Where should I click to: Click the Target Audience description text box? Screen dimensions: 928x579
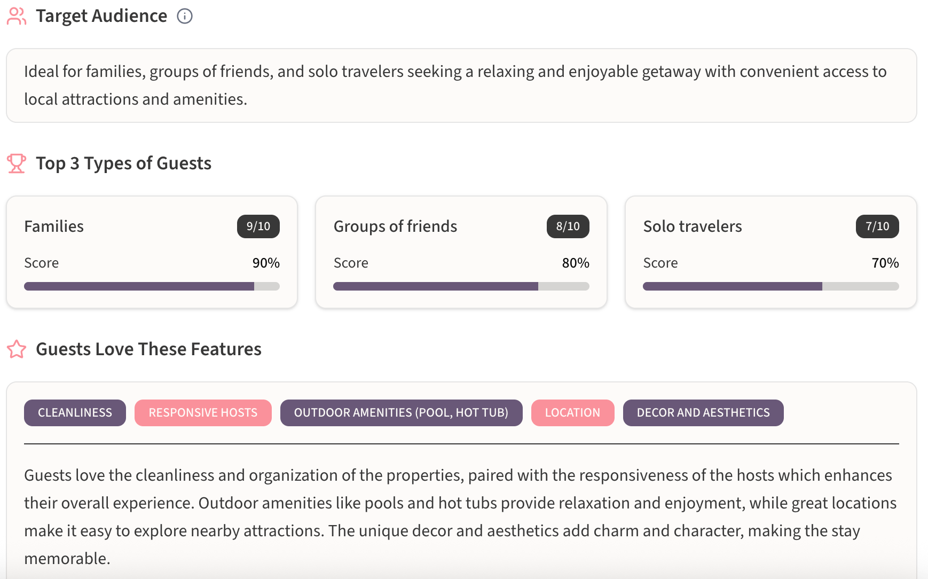461,85
